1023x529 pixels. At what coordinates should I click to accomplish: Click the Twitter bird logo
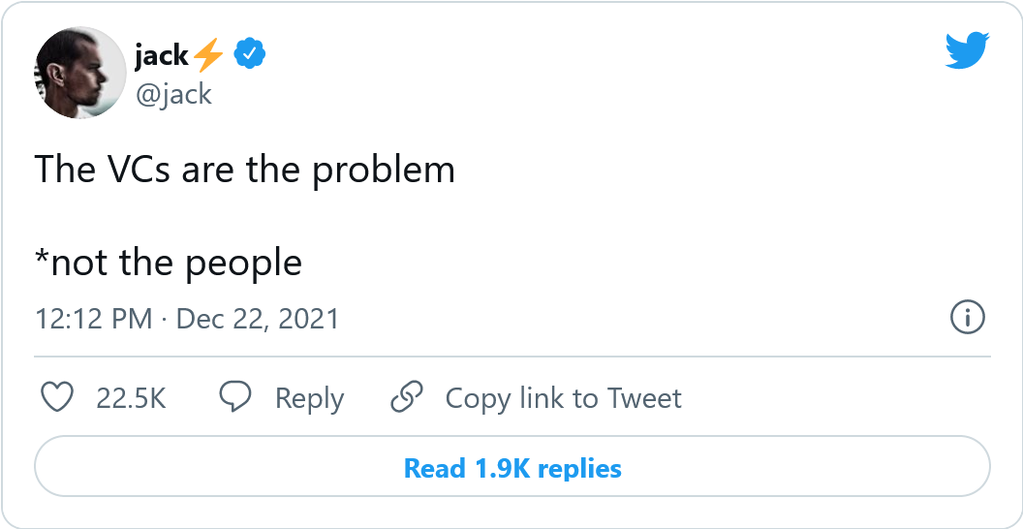click(966, 50)
